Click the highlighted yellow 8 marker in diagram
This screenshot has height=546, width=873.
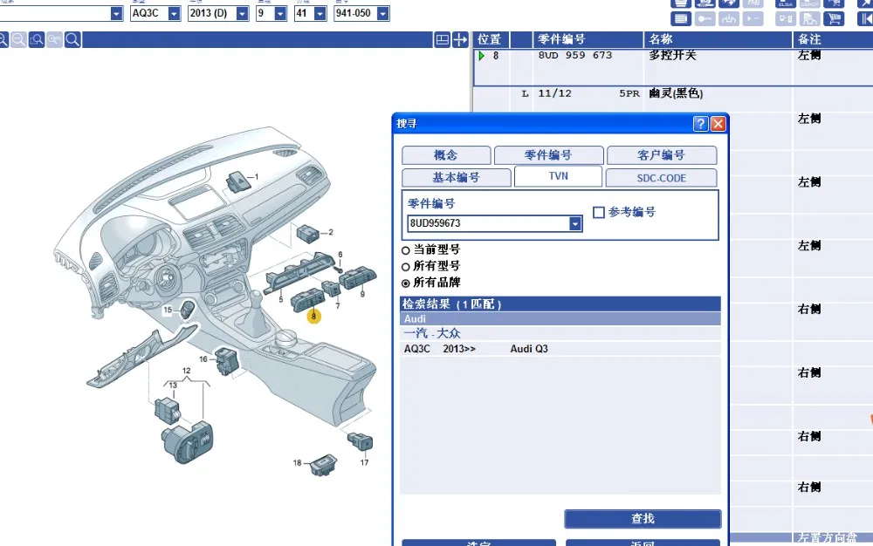pyautogui.click(x=313, y=317)
